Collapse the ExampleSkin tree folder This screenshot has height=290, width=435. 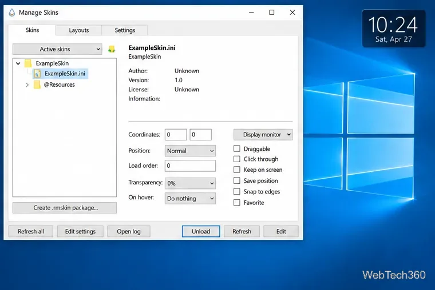click(x=18, y=63)
